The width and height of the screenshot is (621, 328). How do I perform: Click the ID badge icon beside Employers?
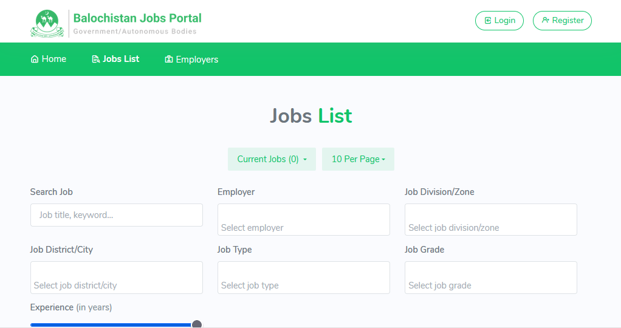coord(169,60)
